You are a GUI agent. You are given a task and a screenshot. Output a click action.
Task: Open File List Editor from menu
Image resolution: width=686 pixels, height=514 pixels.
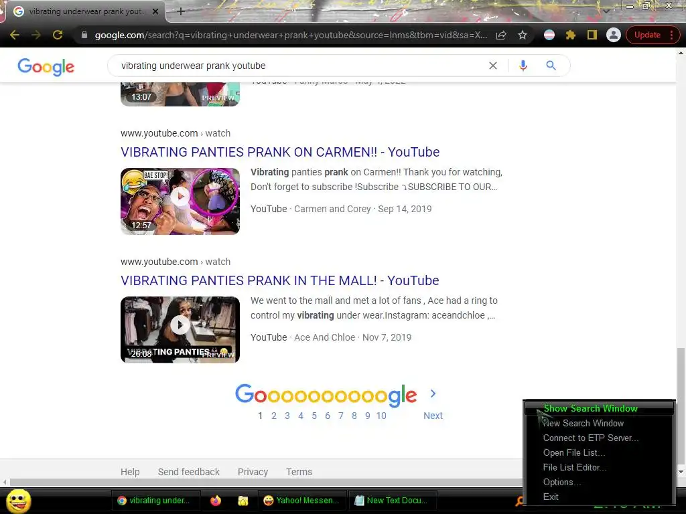599,468
